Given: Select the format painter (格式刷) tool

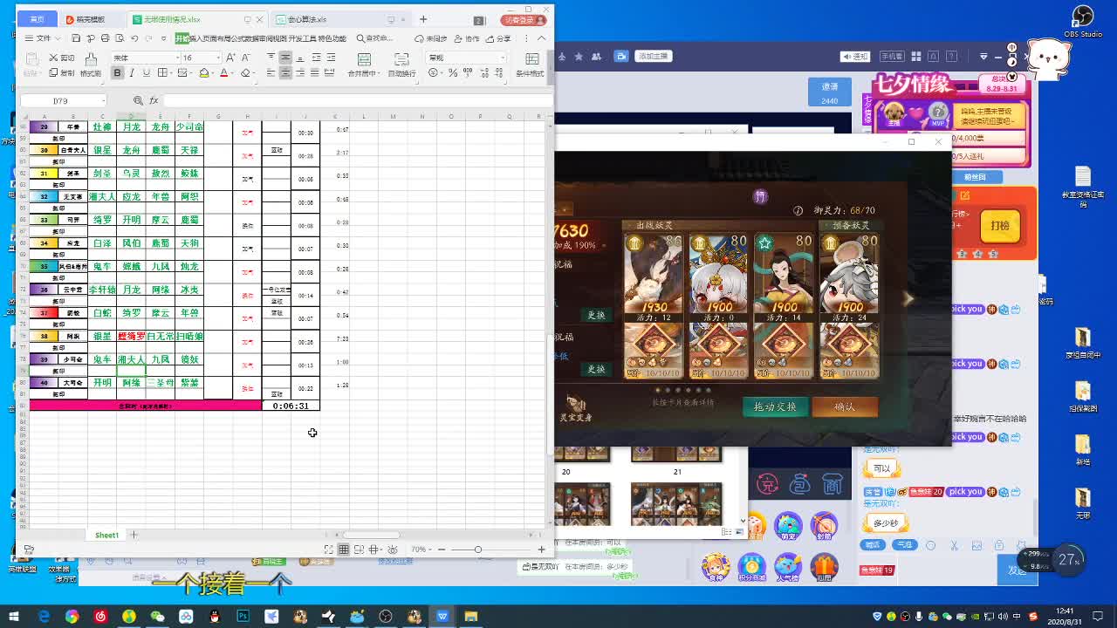Looking at the screenshot, I should click(91, 64).
